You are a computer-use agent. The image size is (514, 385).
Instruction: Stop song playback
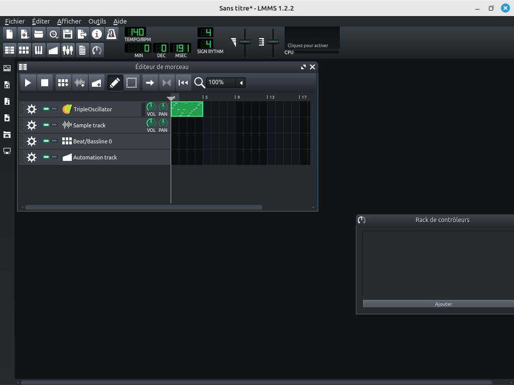(45, 83)
